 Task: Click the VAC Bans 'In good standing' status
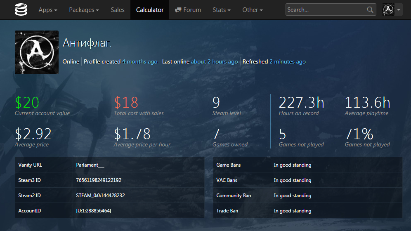coord(293,180)
